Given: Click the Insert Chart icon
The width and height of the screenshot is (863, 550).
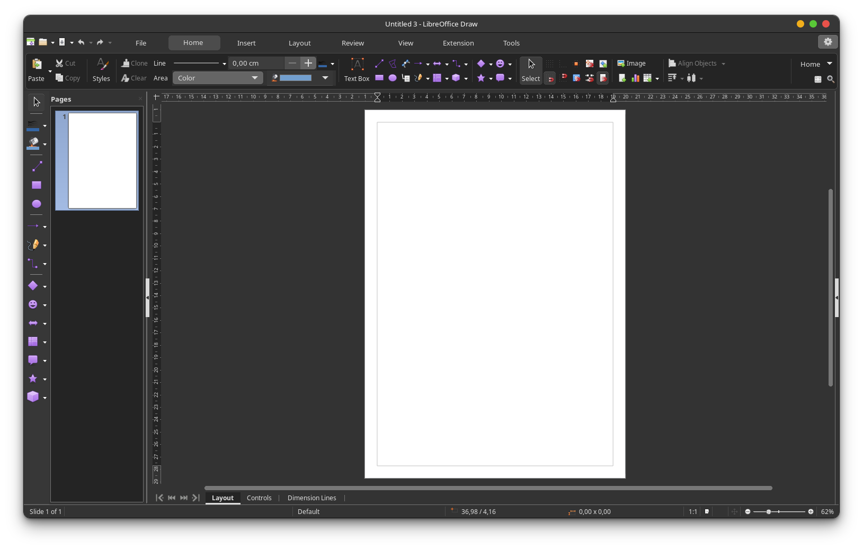Looking at the screenshot, I should tap(635, 78).
